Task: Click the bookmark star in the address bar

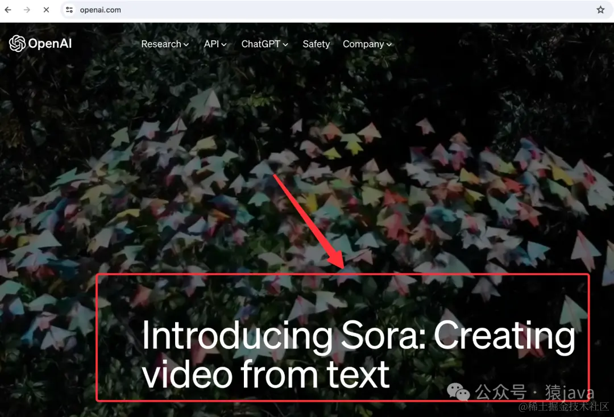Action: click(600, 9)
